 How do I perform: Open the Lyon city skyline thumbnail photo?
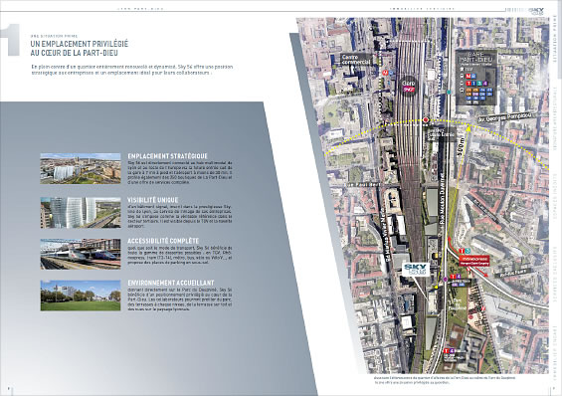pos(81,168)
